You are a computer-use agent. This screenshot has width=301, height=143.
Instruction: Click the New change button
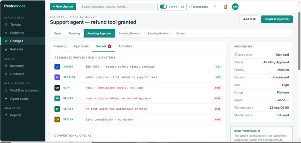point(63,6)
